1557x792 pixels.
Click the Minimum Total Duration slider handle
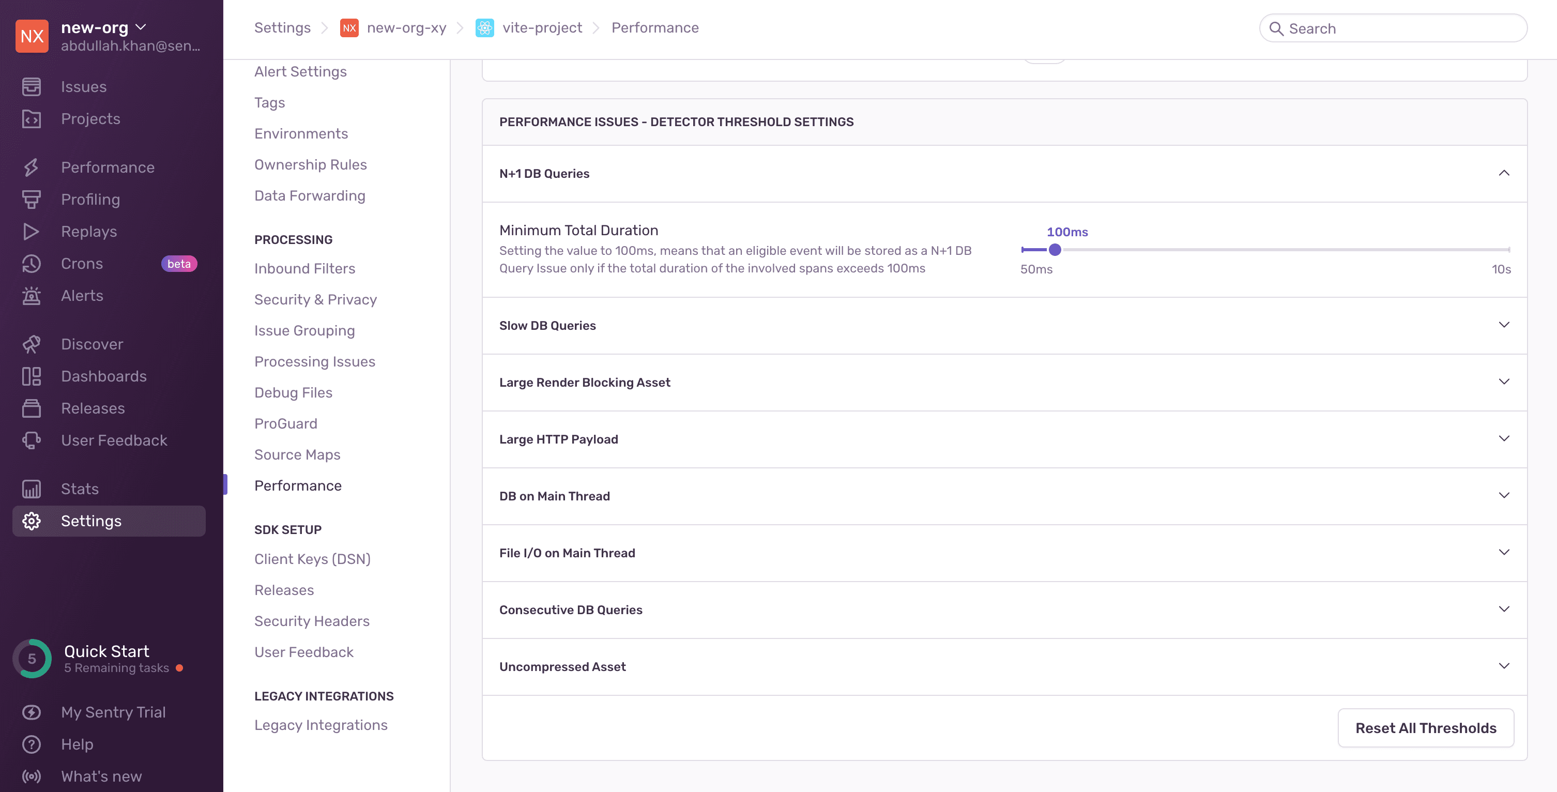pyautogui.click(x=1056, y=249)
